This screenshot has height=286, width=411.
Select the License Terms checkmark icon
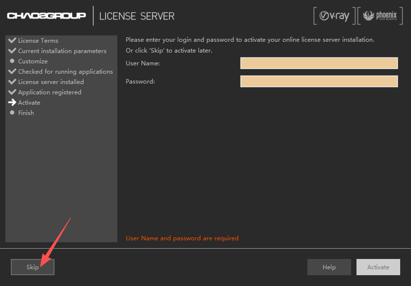12,40
